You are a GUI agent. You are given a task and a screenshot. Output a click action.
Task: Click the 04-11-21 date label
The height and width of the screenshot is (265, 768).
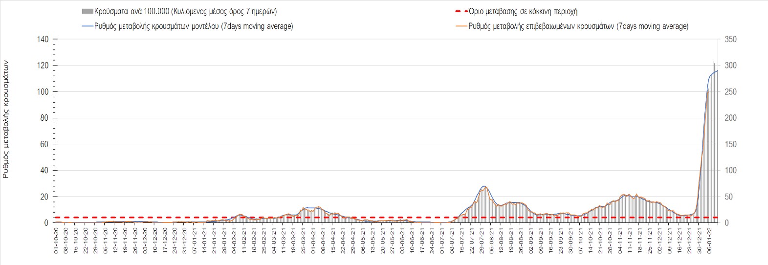(620, 239)
